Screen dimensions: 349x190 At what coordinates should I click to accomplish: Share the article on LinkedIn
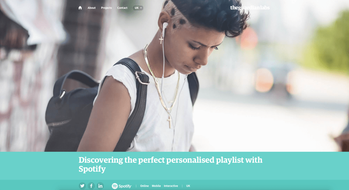(101, 186)
